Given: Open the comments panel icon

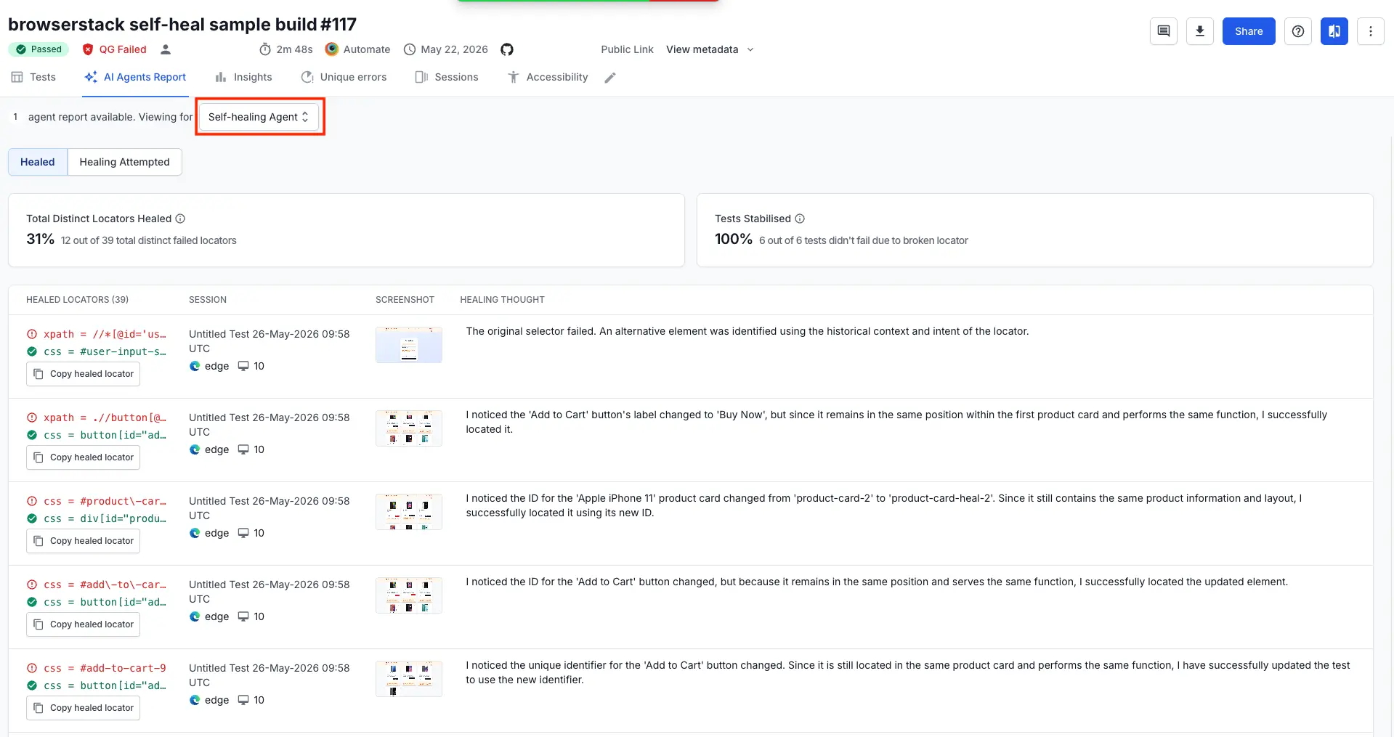Looking at the screenshot, I should coord(1164,31).
